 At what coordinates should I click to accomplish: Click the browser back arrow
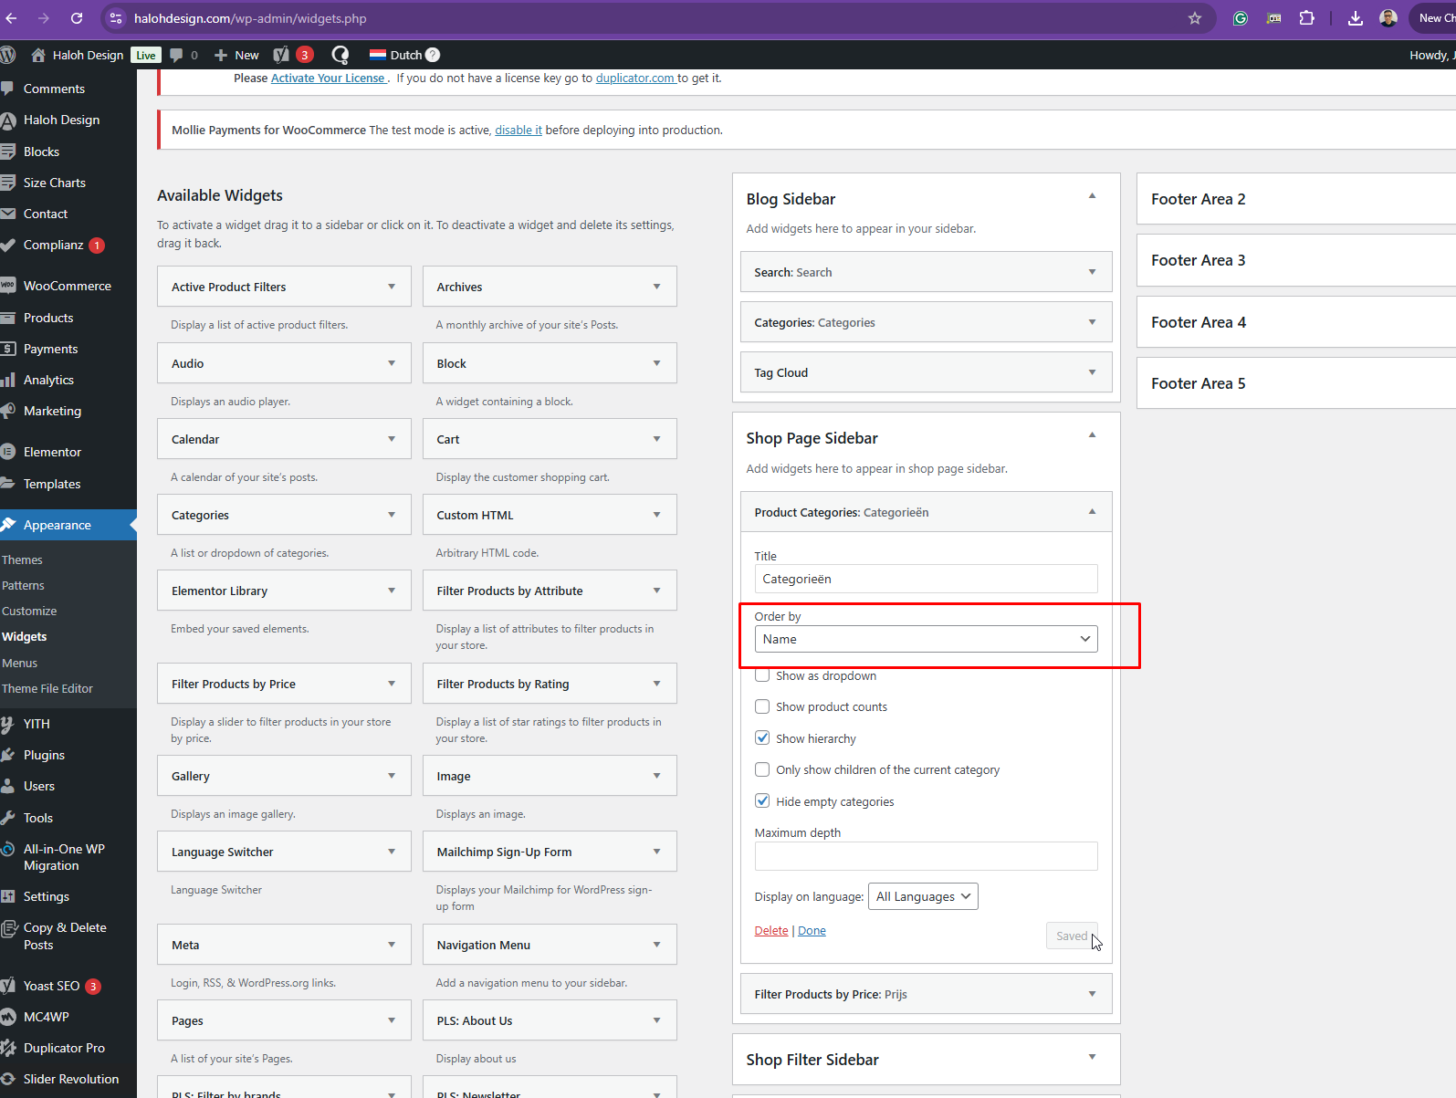tap(11, 18)
